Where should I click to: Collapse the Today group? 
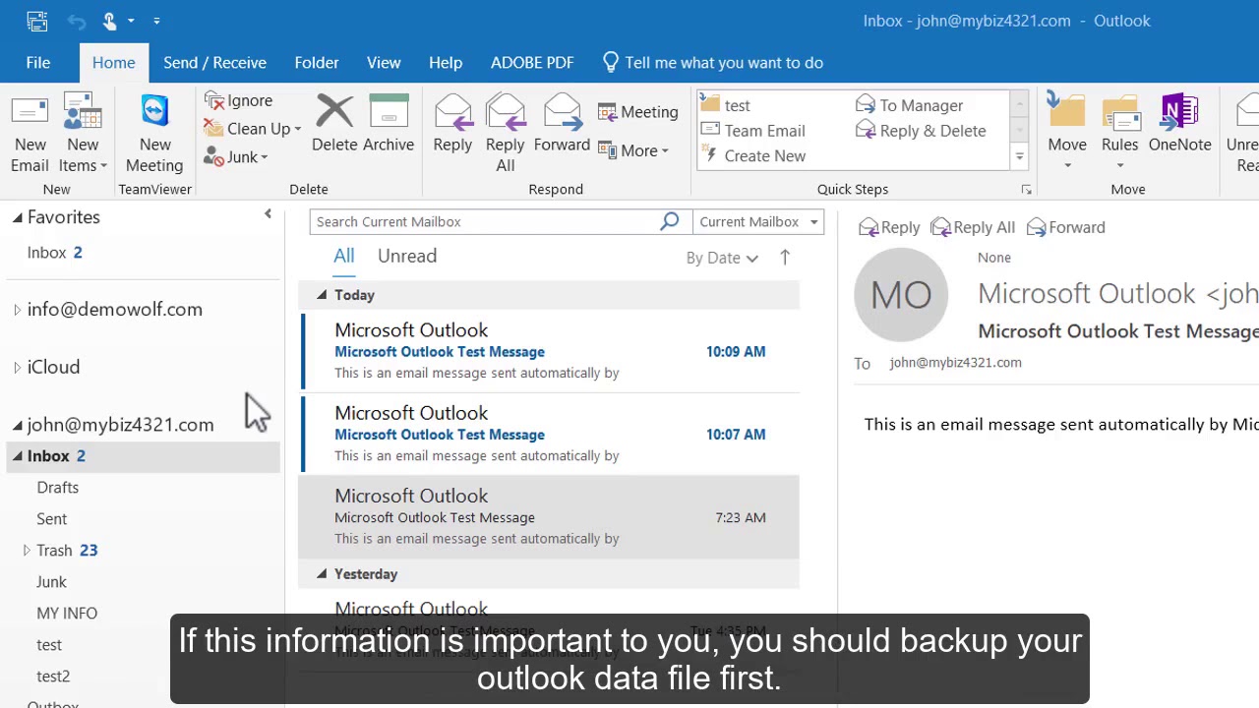click(322, 295)
